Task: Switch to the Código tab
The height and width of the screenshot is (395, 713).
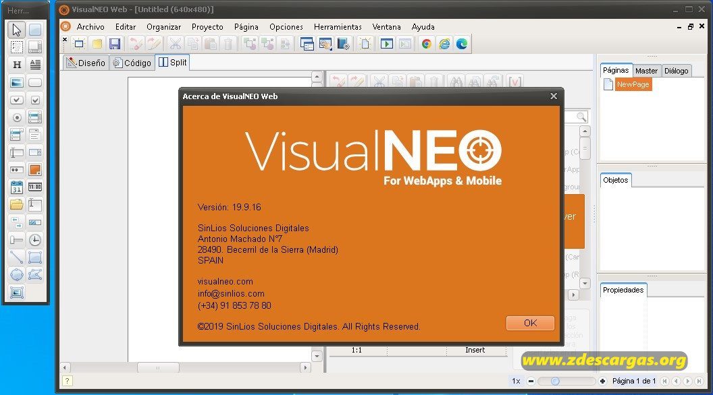Action: pos(132,63)
